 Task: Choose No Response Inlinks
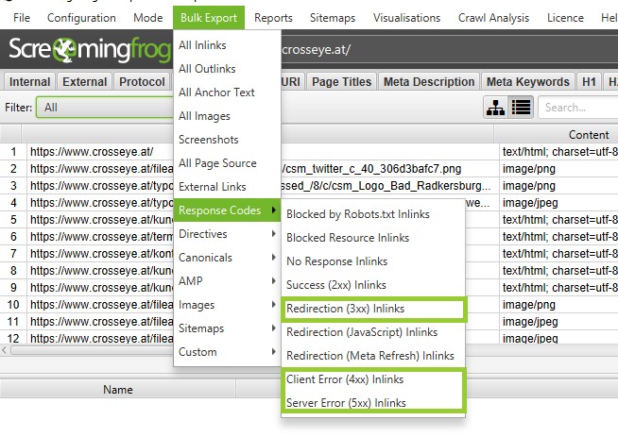click(x=373, y=261)
